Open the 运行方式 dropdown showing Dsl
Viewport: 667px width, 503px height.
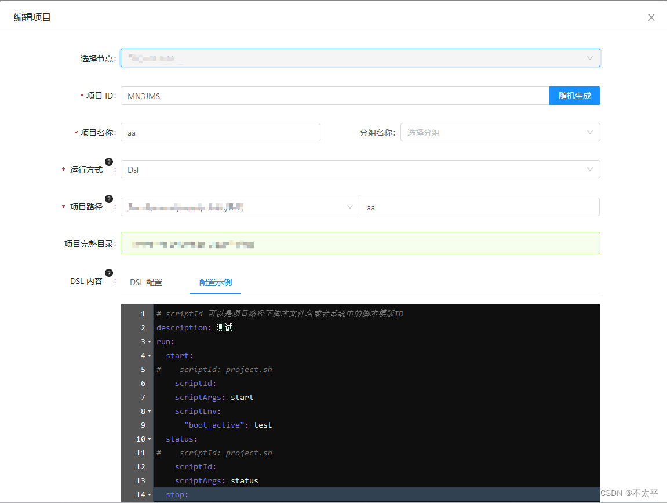360,170
